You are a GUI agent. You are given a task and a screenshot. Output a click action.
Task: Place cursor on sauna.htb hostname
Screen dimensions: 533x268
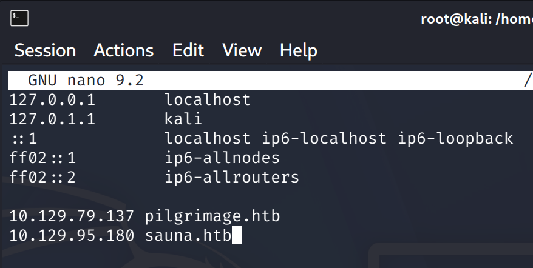tap(188, 236)
